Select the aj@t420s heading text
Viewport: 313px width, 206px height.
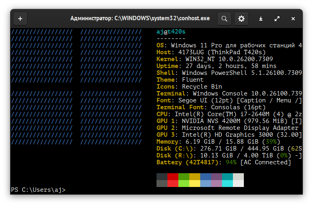coord(171,32)
